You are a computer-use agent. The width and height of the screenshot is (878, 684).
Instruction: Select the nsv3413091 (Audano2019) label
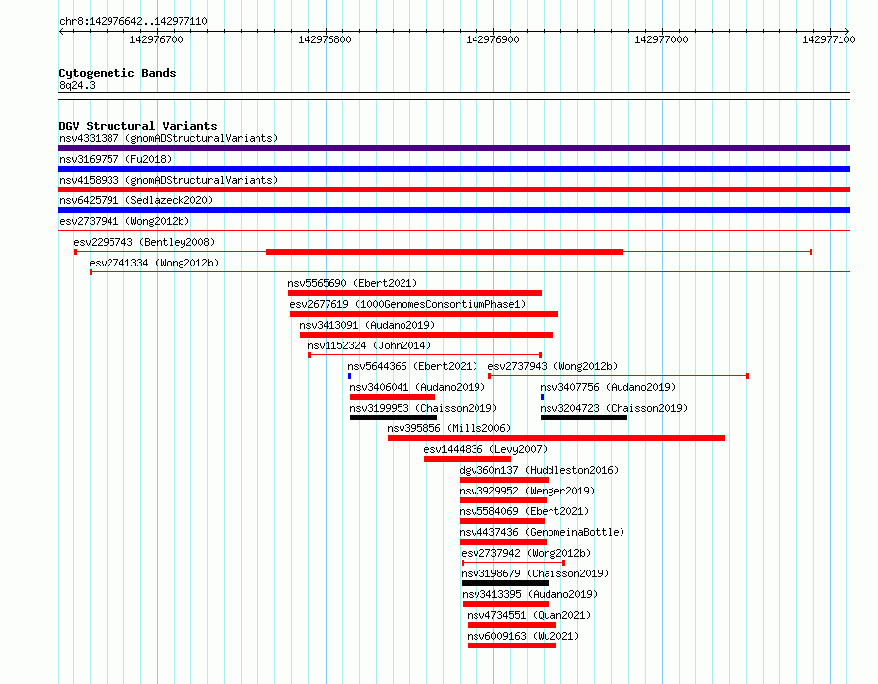pos(367,325)
